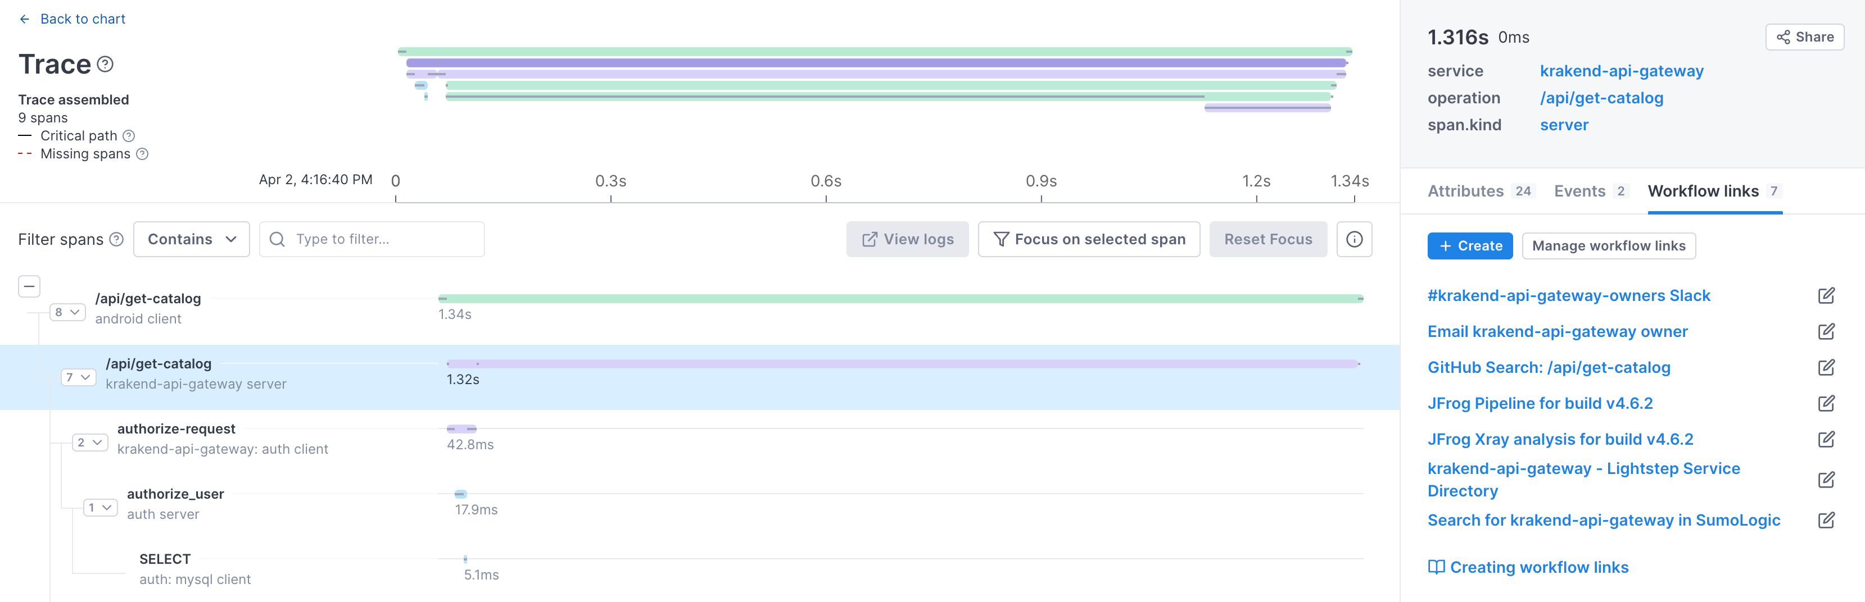Edit the SumoLogic search workflow link
Image resolution: width=1865 pixels, height=602 pixels.
[x=1825, y=520]
